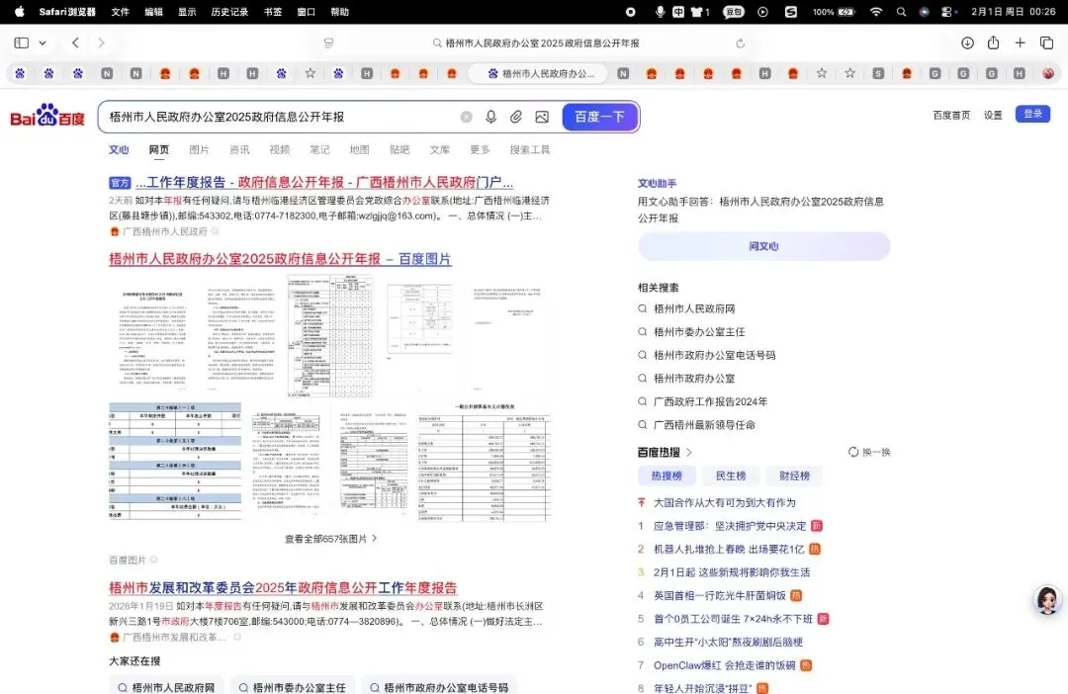Viewport: 1068px width, 694px height.
Task: Search related 梧州市委办公室主任 in sidebar
Action: click(x=699, y=332)
